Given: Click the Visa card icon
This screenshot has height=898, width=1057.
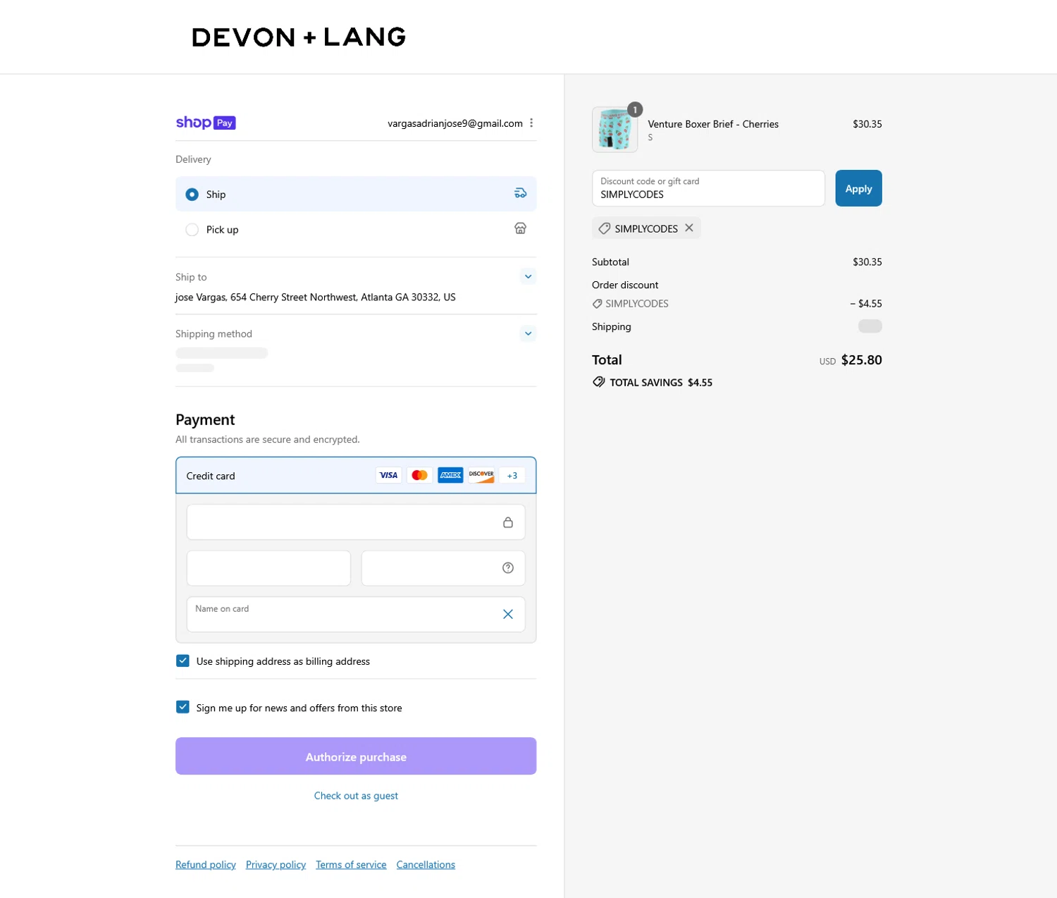Looking at the screenshot, I should click(x=388, y=475).
